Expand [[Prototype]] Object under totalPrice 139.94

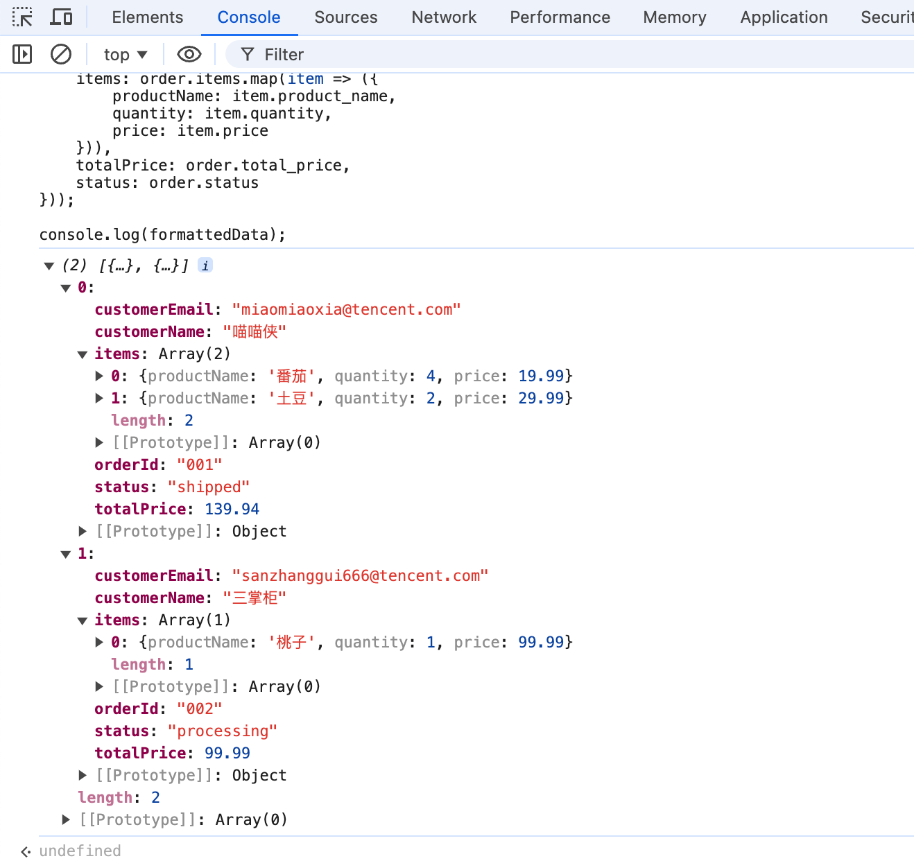tap(83, 531)
